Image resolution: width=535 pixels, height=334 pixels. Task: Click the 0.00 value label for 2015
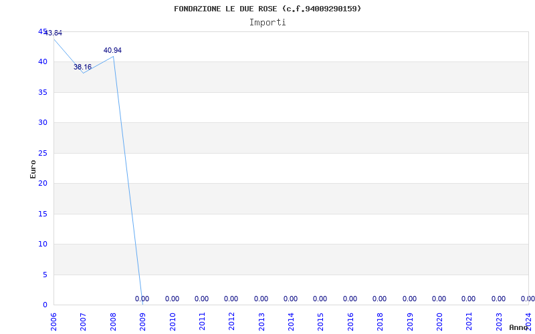click(320, 299)
